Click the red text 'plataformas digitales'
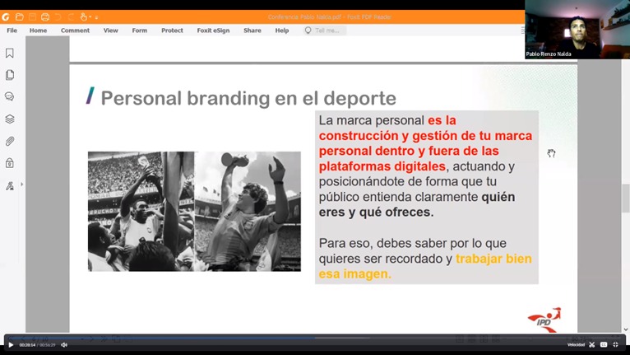630x355 pixels. [382, 166]
